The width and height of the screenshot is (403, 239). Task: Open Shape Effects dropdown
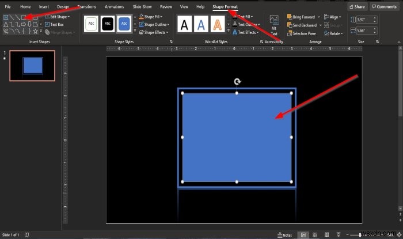coord(154,32)
